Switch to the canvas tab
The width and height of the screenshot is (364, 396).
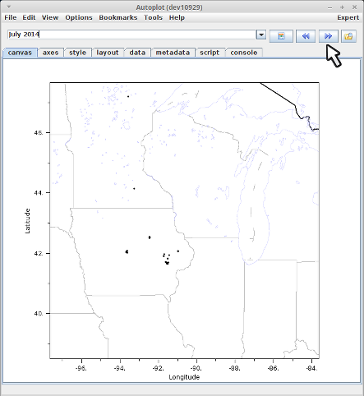(x=20, y=53)
